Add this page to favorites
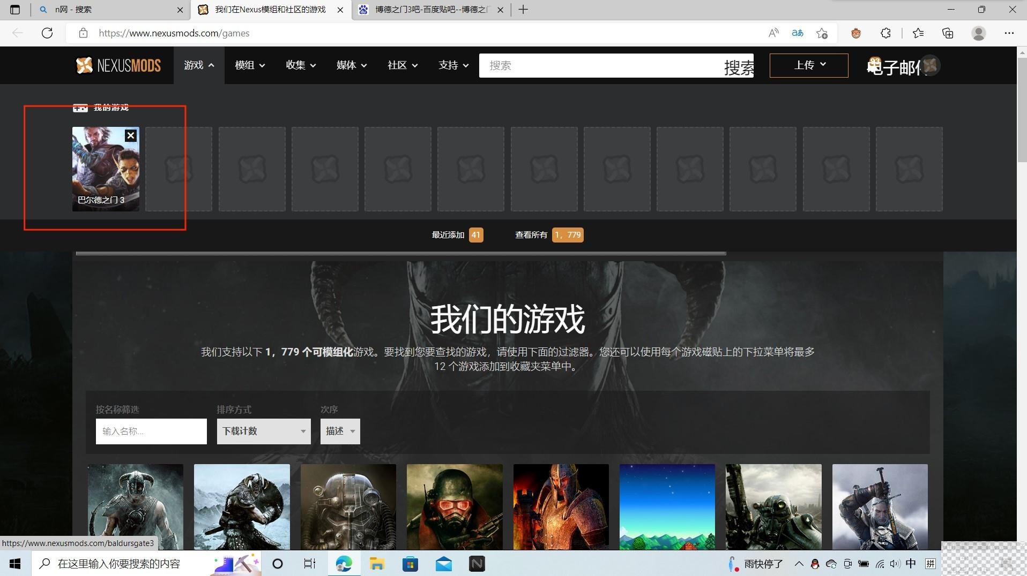The image size is (1027, 576). coord(822,33)
